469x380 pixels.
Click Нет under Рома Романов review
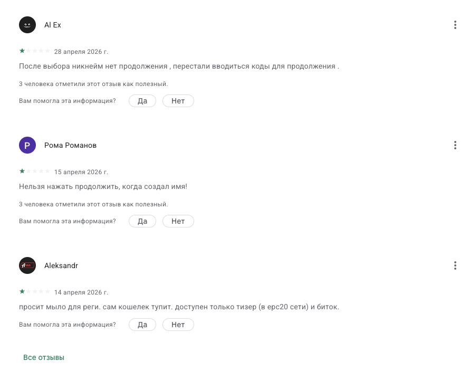click(x=178, y=221)
